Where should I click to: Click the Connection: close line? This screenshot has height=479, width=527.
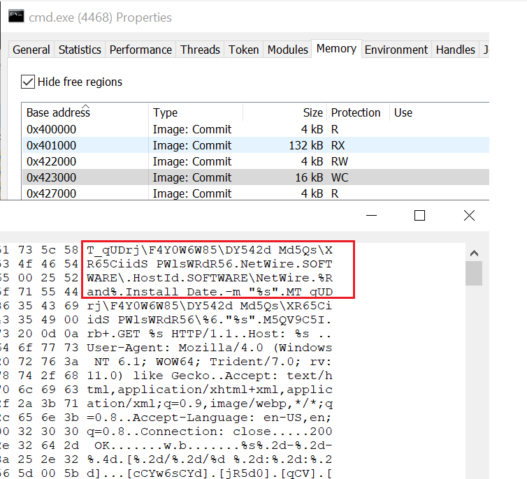coord(210,432)
